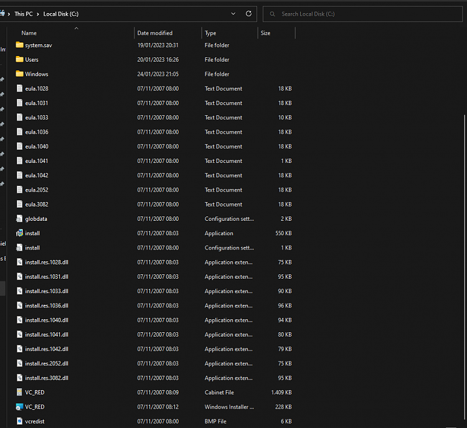
Task: Sort files by Name column
Action: (29, 33)
